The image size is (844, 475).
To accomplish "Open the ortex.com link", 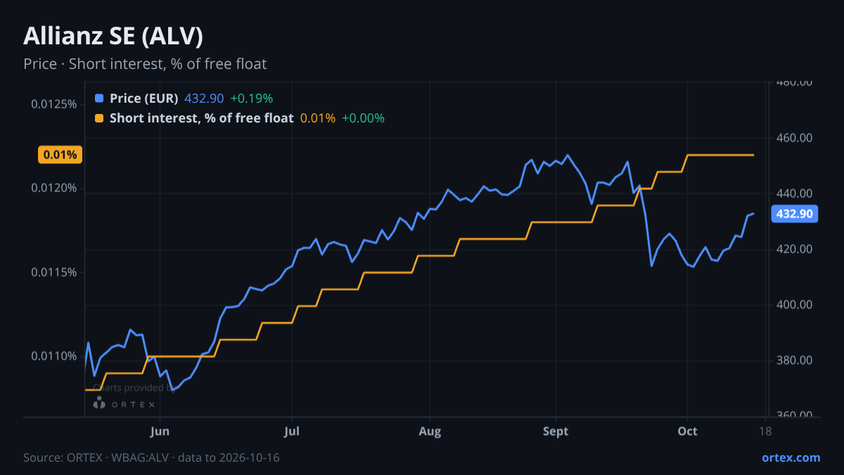I will tap(791, 457).
